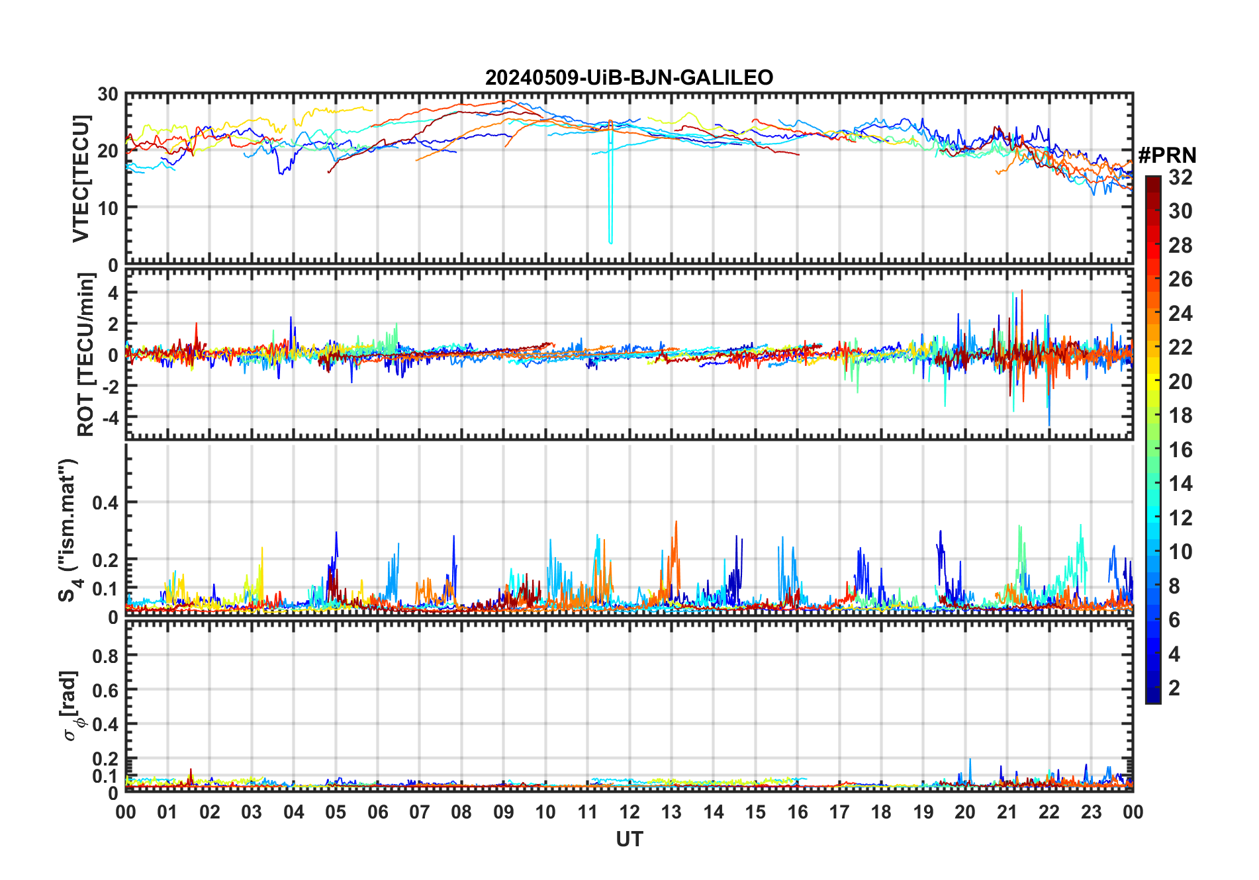Click the 30 tick on the VTEC axis
The image size is (1259, 880).
pyautogui.click(x=108, y=95)
